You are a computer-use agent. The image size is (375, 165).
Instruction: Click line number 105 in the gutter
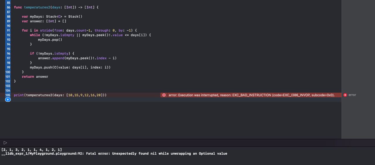[8, 95]
